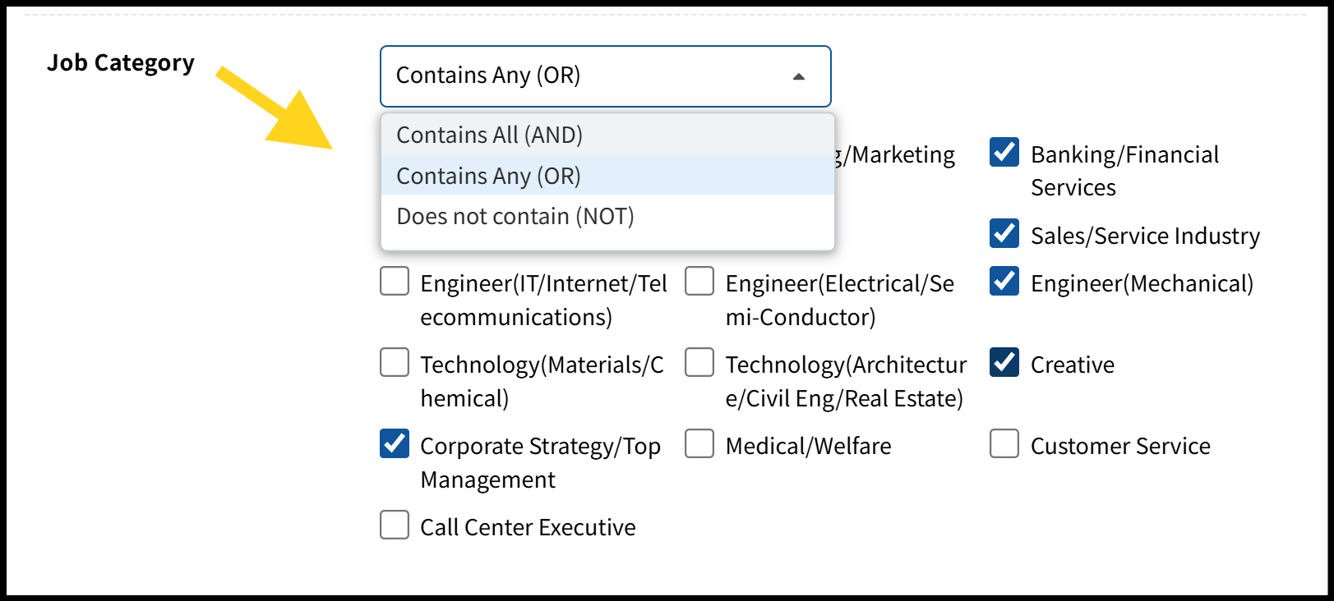Enable Medical/Welfare checkbox

click(x=699, y=444)
